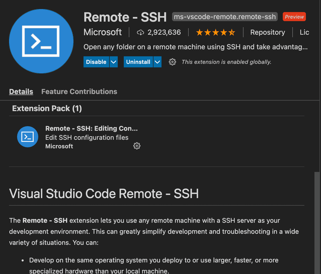
Task: Click the large Remote - SSH extension logo
Action: (x=41, y=41)
